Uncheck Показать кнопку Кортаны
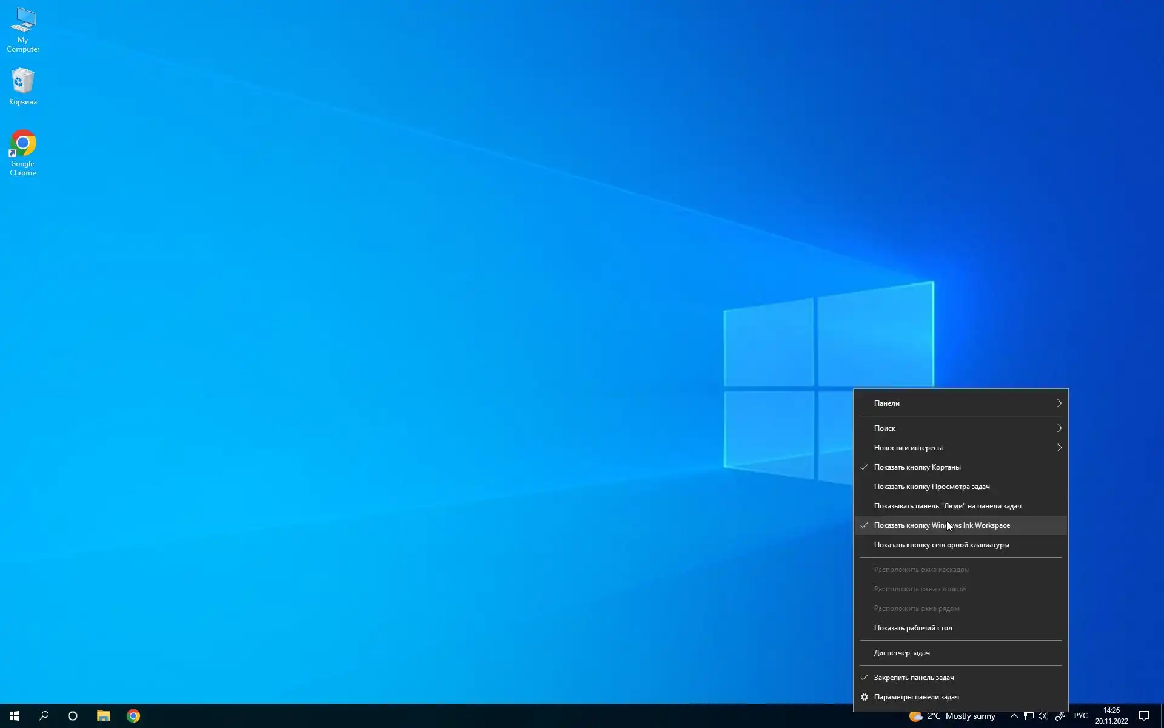Screen dimensions: 1164x728 click(x=917, y=467)
